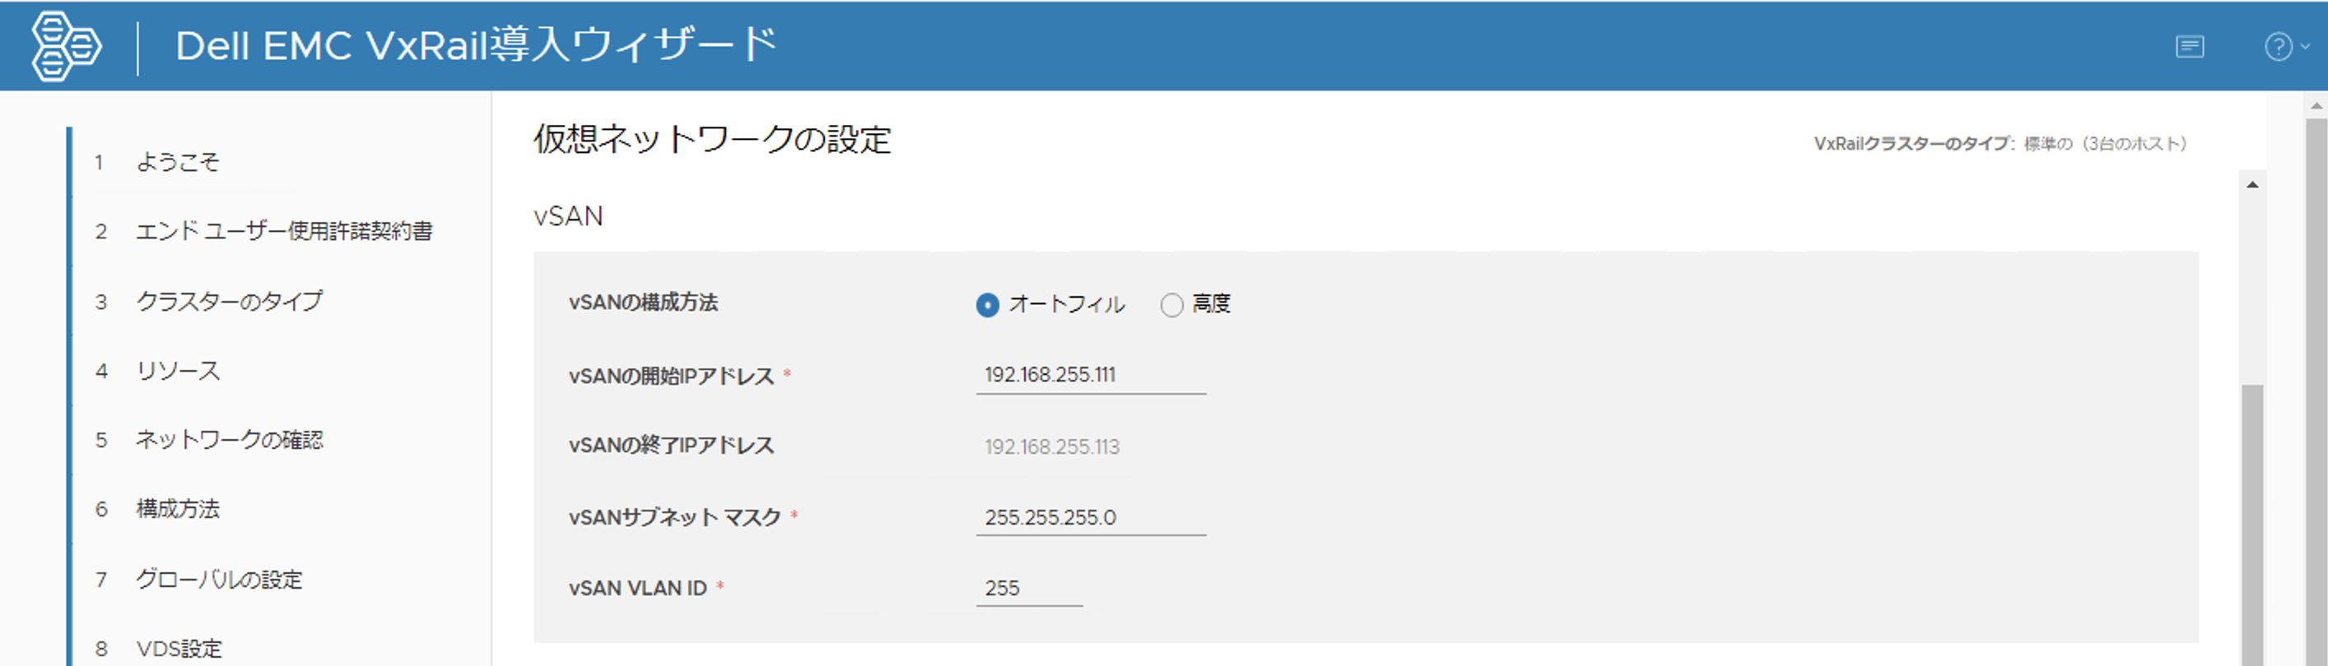Select the 高度 radio button
The width and height of the screenshot is (2328, 666).
tap(1171, 305)
